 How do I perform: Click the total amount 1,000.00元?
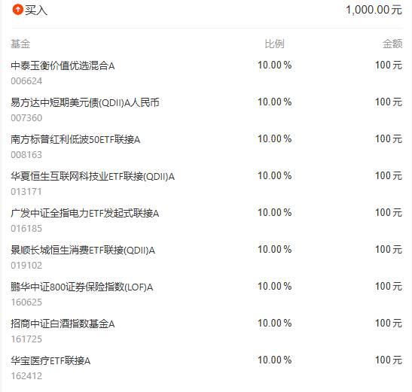374,10
